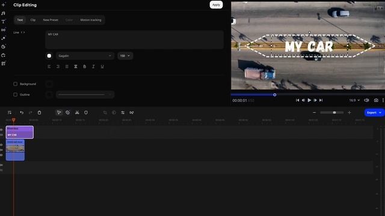The height and width of the screenshot is (216, 385).
Task: Open the Titles T panel in sidebar
Action: 3,22
